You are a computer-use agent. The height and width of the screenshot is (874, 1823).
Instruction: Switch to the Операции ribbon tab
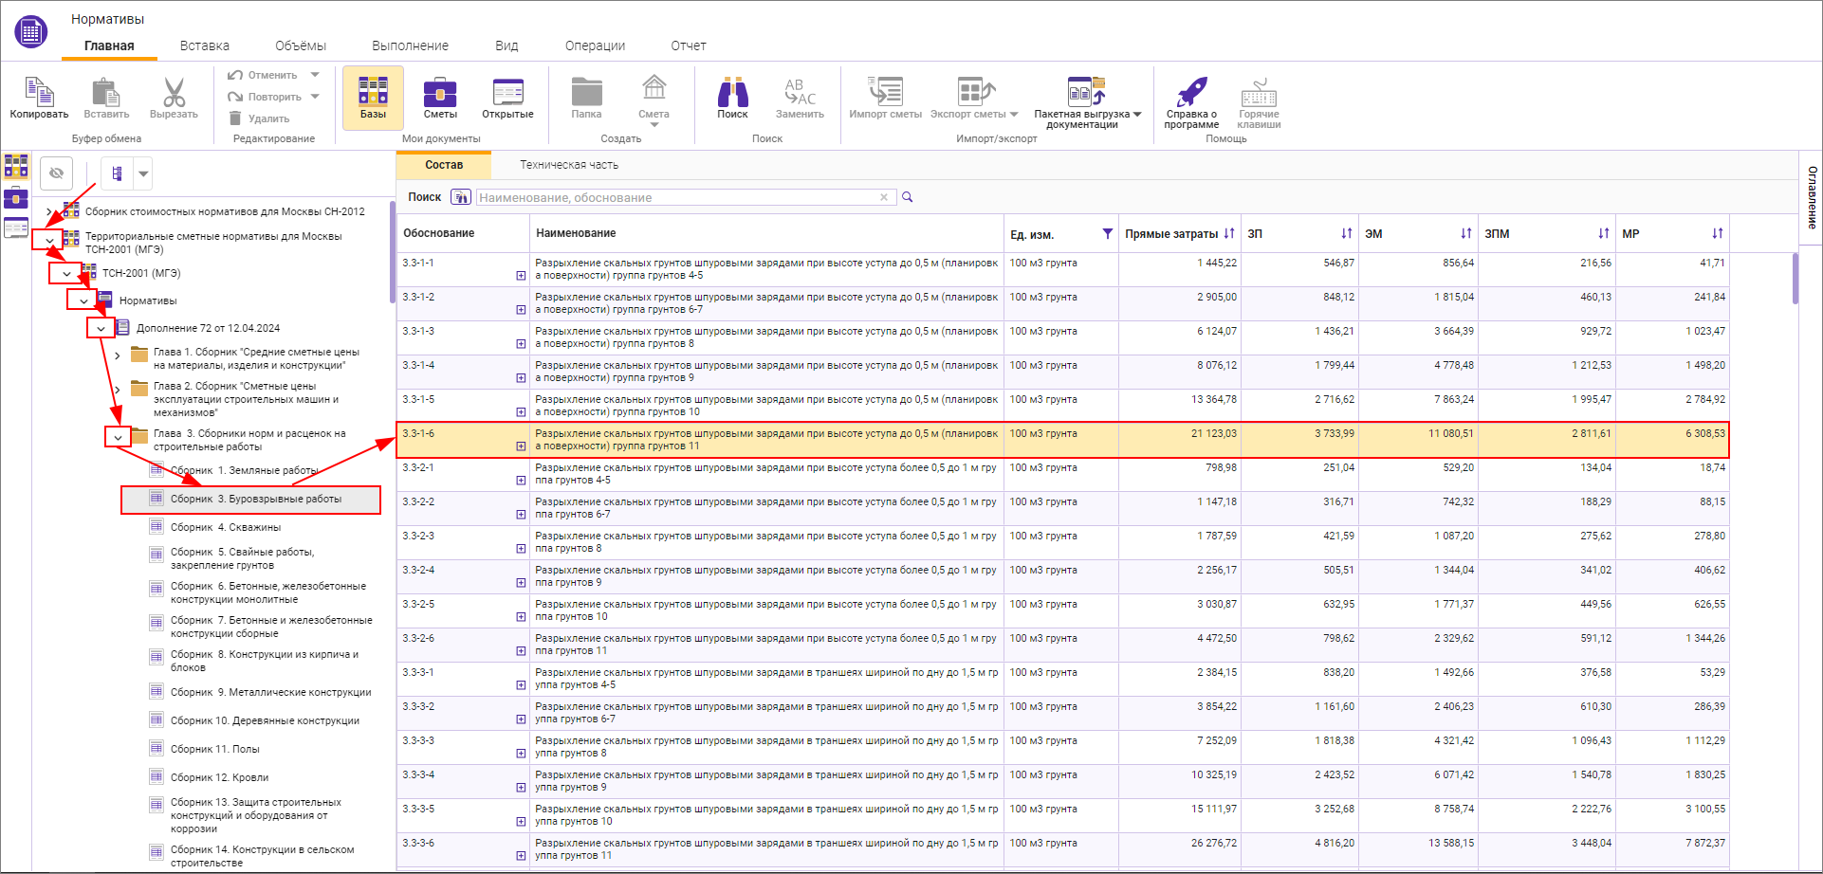[x=595, y=46]
